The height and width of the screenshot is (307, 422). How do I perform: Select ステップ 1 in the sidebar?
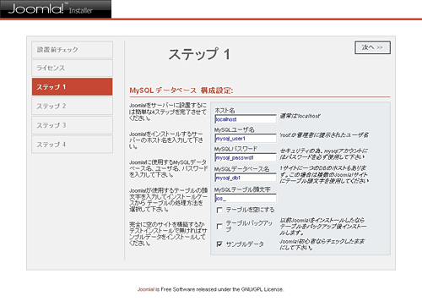[x=73, y=87]
